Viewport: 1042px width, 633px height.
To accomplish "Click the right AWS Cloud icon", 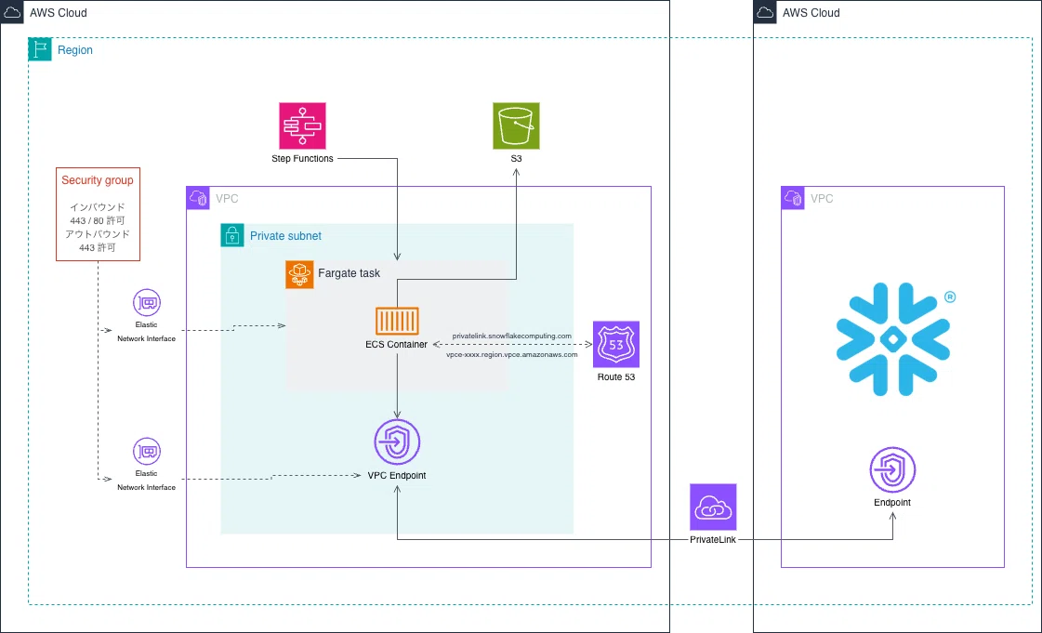I will tap(765, 12).
